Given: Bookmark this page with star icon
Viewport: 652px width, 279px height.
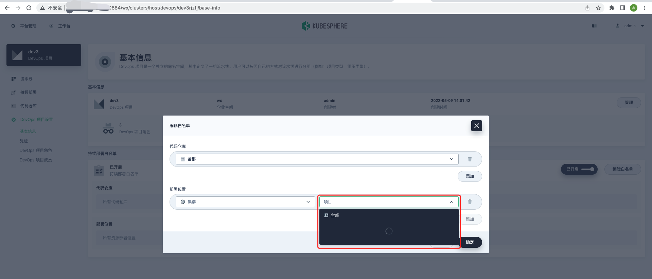Looking at the screenshot, I should coord(598,8).
